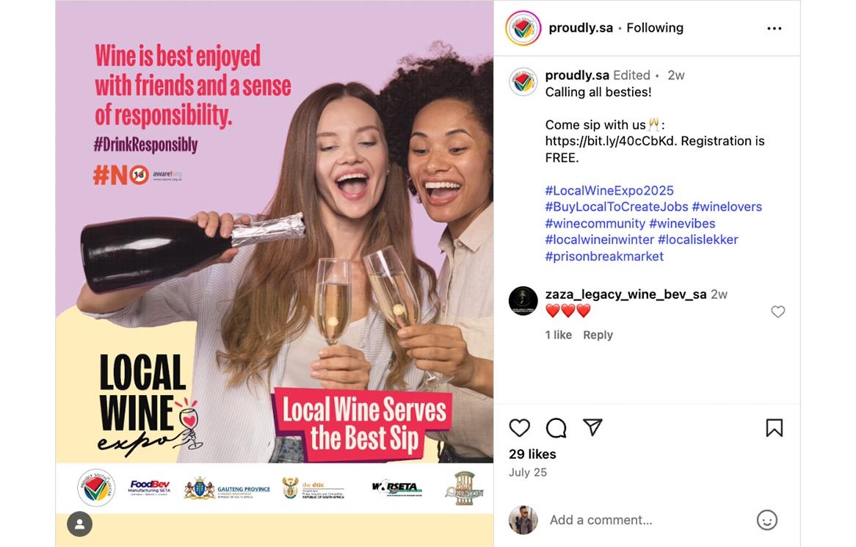Reply to zaza_legacy_wine_bev_sa comment
The width and height of the screenshot is (856, 547).
(x=598, y=335)
